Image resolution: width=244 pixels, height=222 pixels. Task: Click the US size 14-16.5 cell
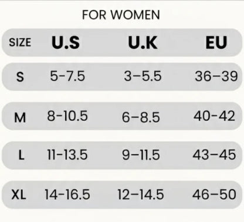coord(67,194)
